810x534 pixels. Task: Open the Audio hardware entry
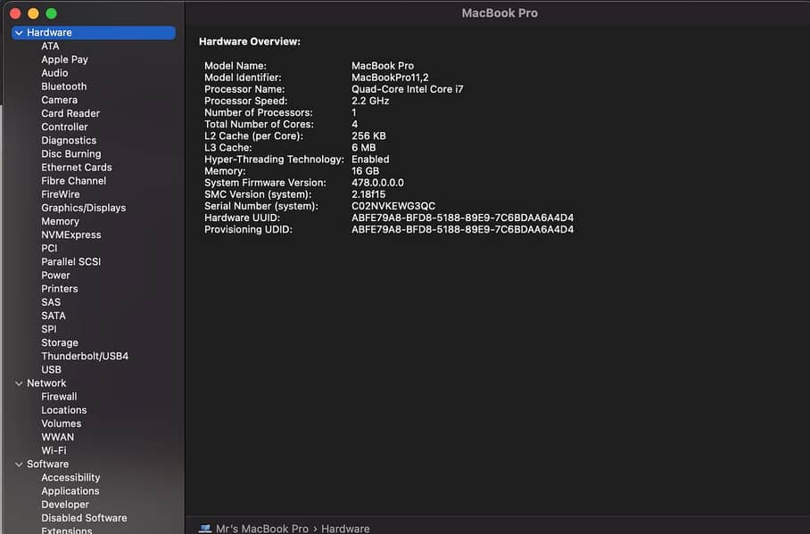pyautogui.click(x=54, y=73)
